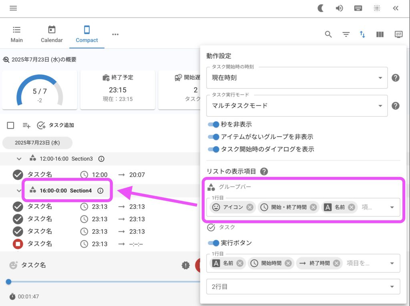Click the --:--:-- end time of running task
Image resolution: width=410 pixels, height=306 pixels.
coord(136,244)
